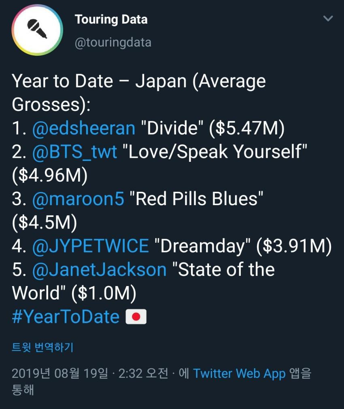
Task: Go to the @JanetJackson profile mention
Action: click(x=99, y=269)
